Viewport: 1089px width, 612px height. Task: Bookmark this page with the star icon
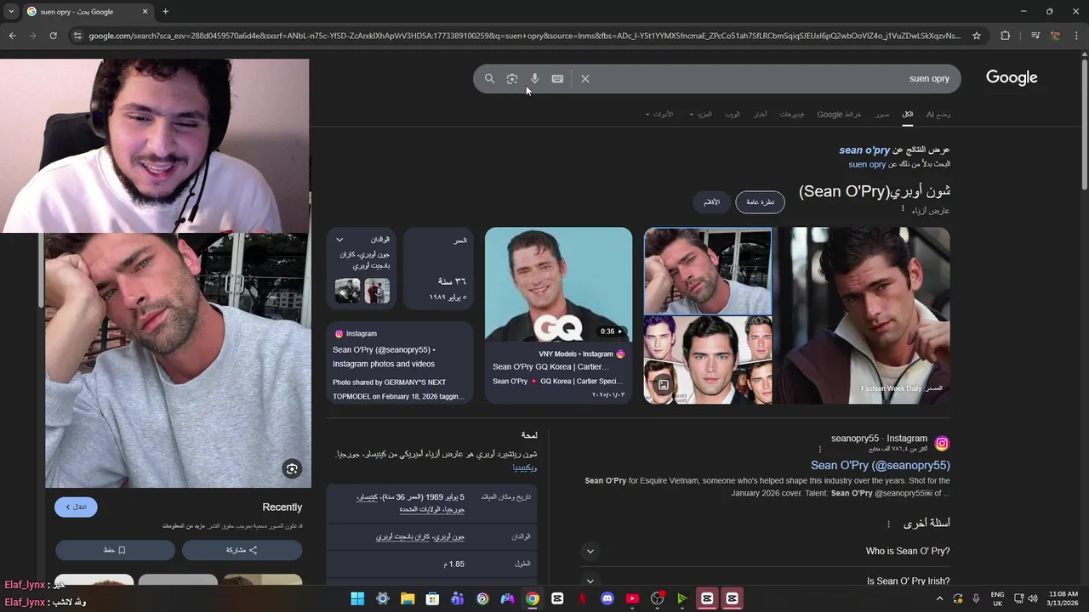(977, 36)
